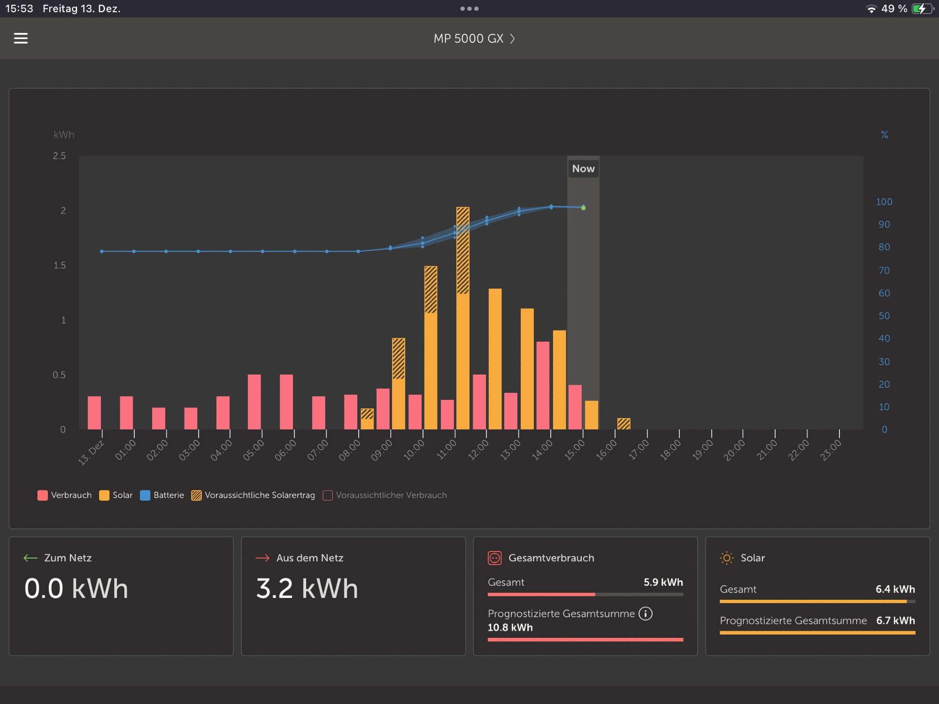Toggle the Solar legend series
The width and height of the screenshot is (939, 704).
[x=116, y=495]
